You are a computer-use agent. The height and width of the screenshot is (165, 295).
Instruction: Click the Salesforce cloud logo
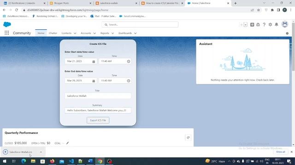click(7, 24)
